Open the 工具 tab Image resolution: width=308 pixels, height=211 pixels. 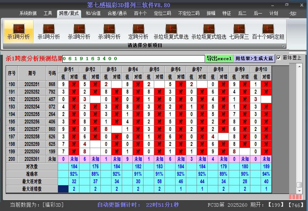(x=48, y=14)
